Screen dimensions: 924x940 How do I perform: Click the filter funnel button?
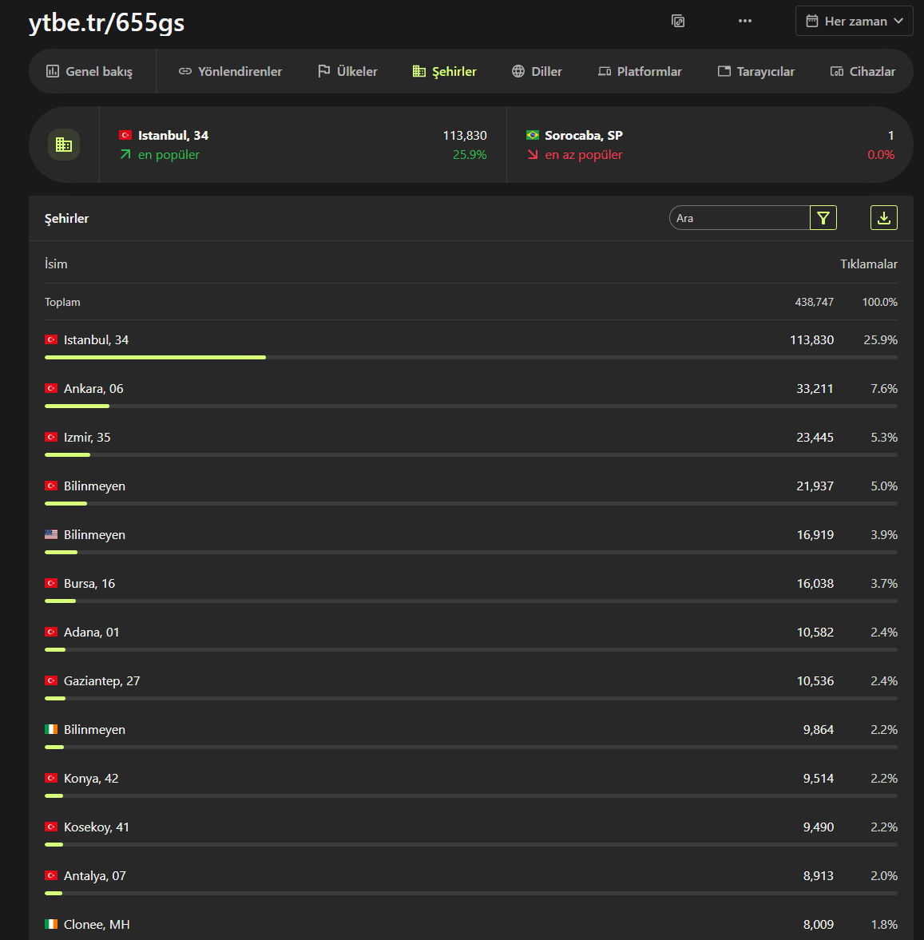tap(823, 217)
